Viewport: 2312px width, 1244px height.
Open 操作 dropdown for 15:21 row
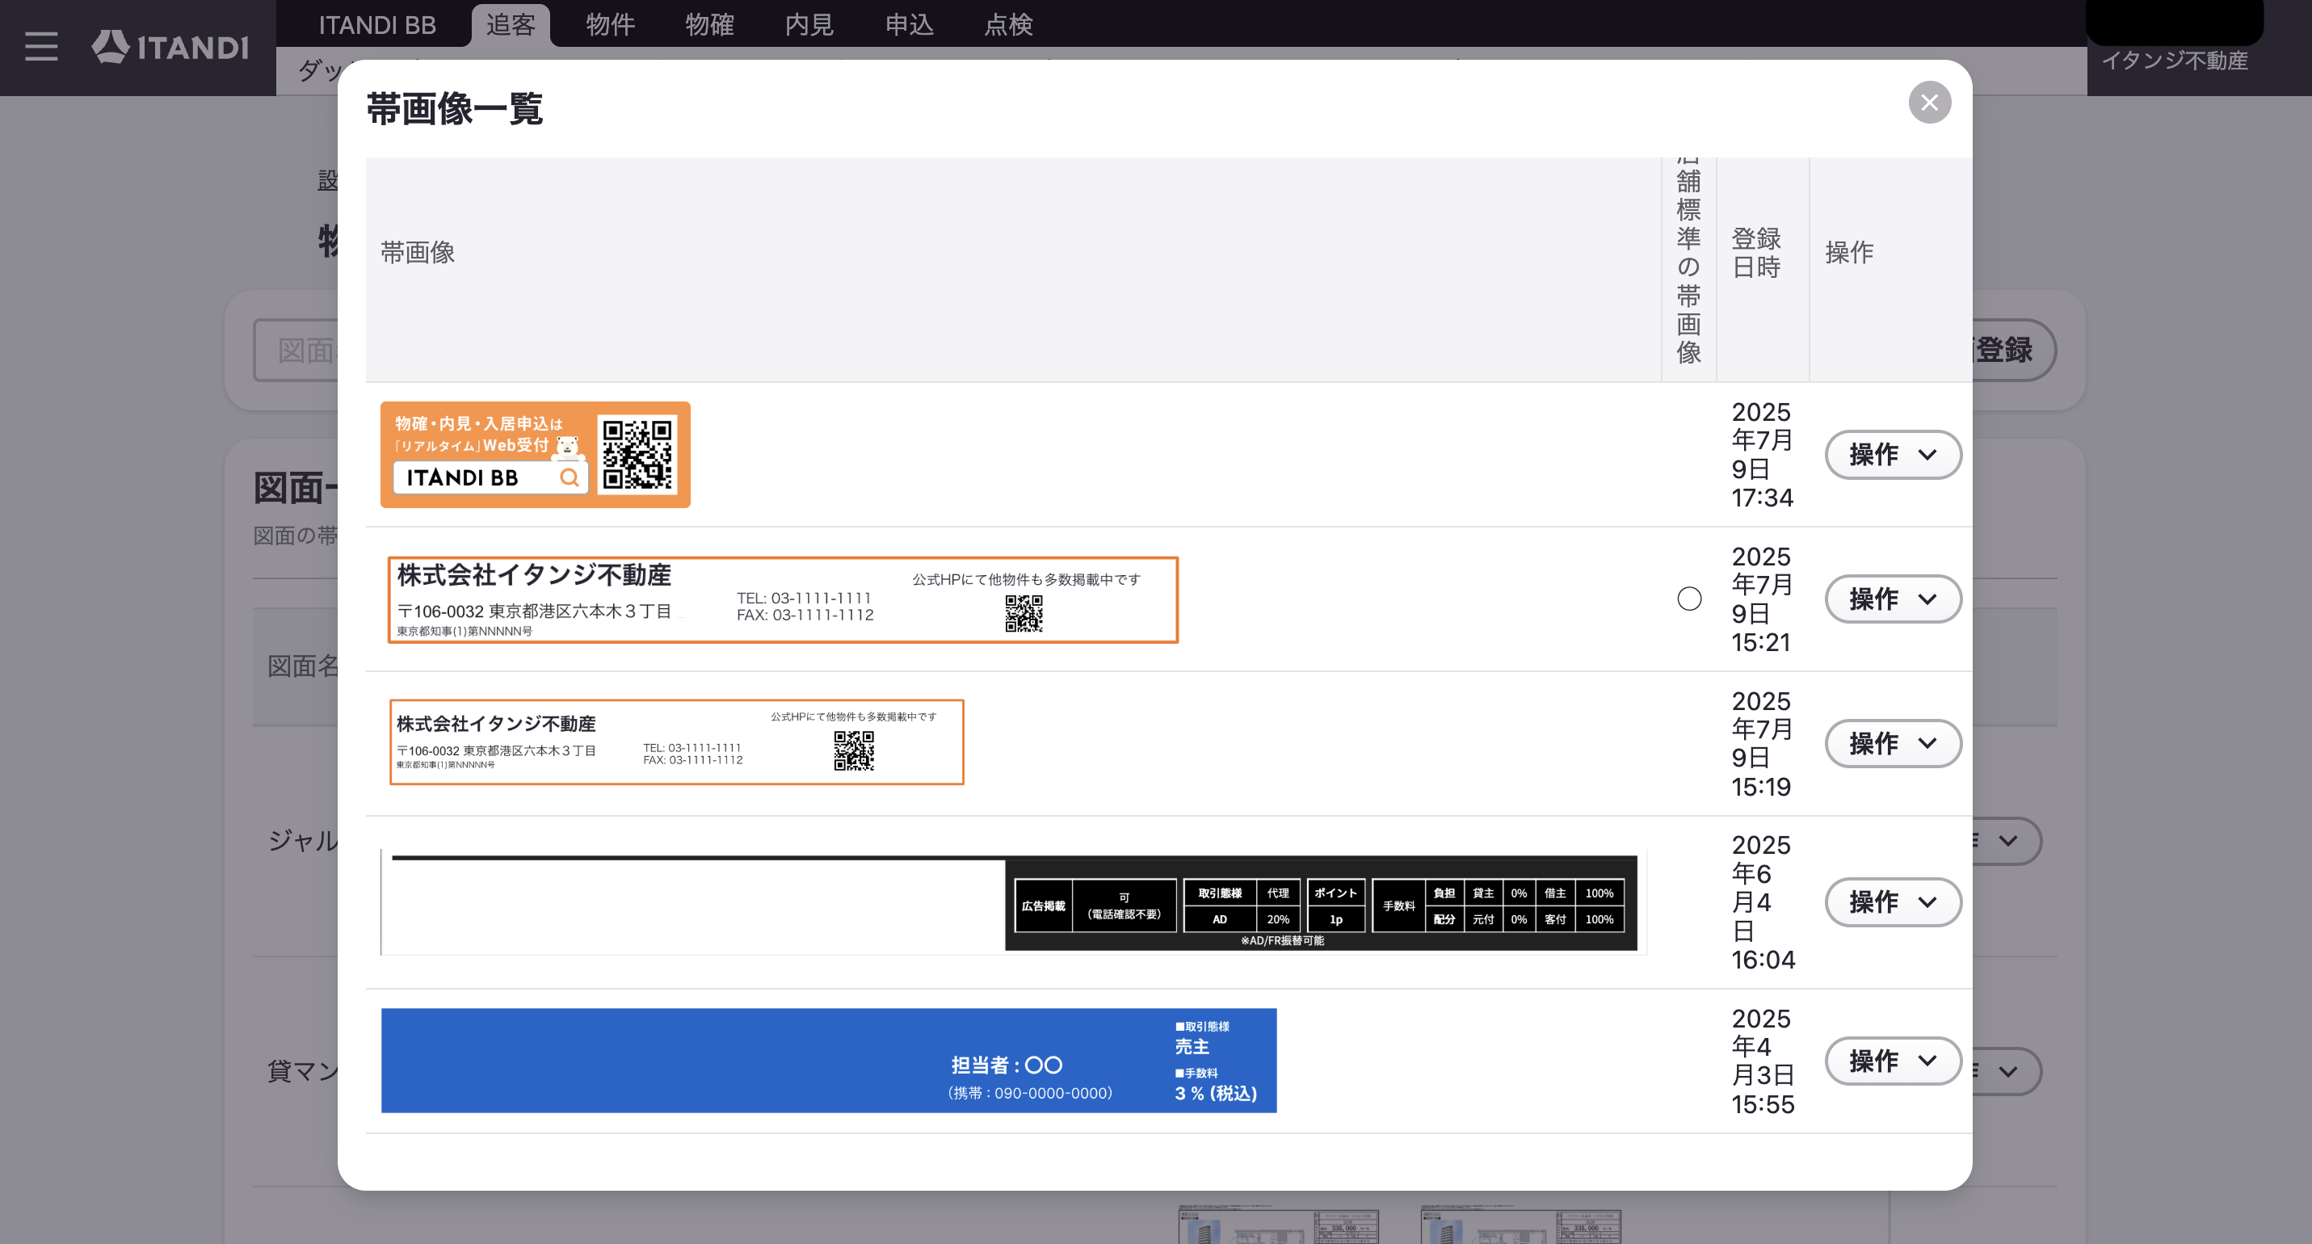tap(1893, 599)
